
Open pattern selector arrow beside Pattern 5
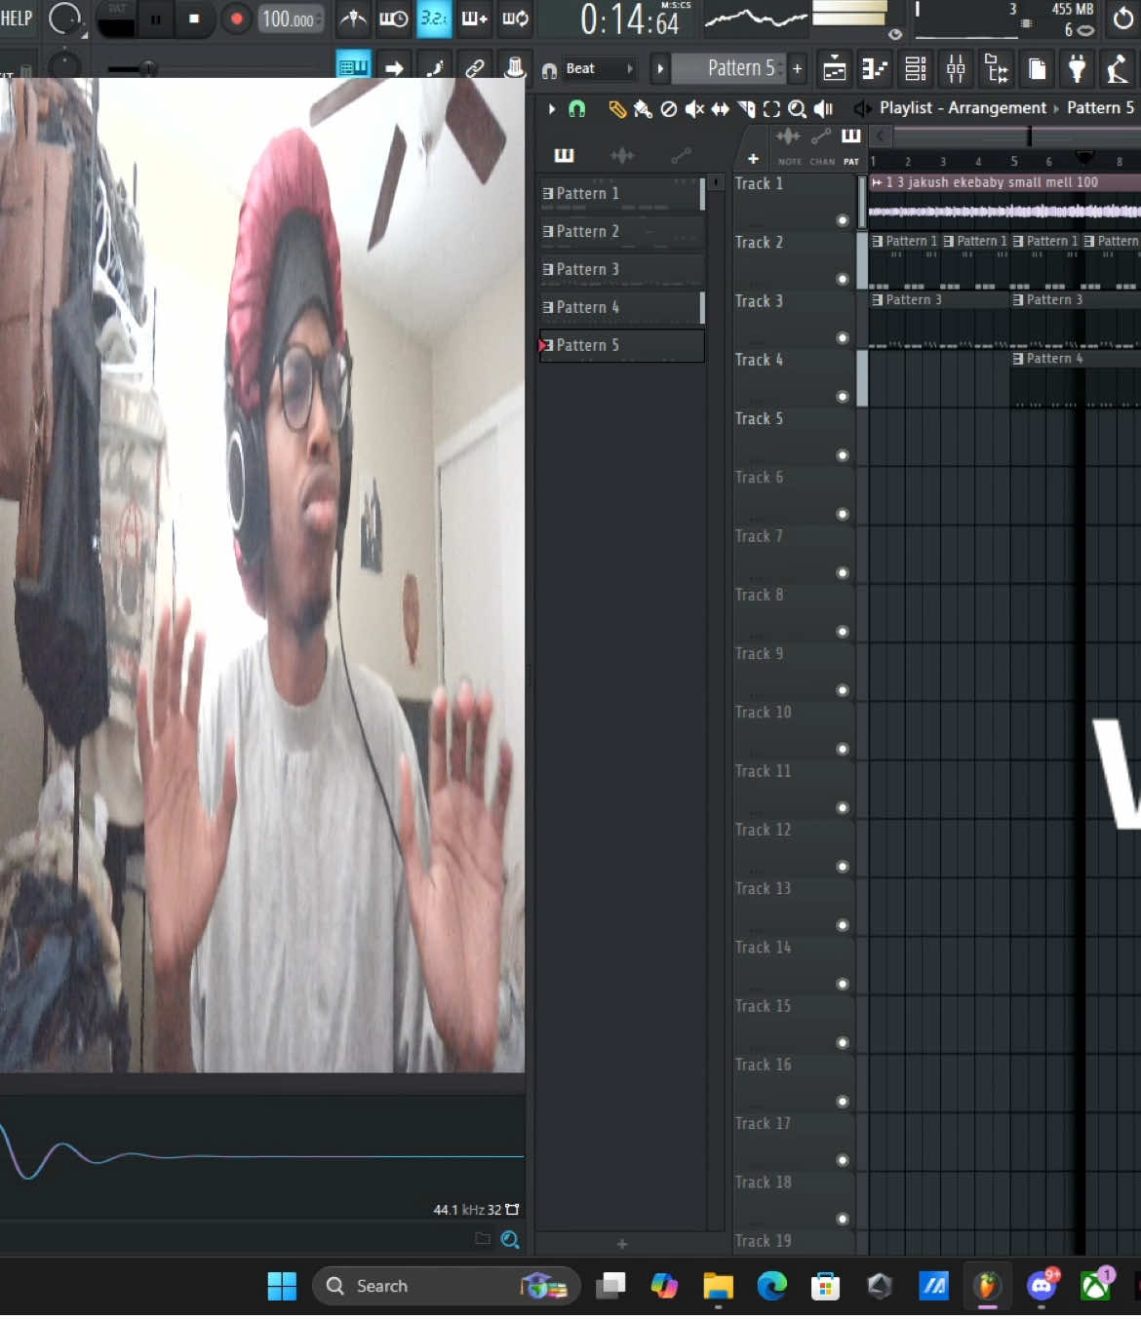point(659,68)
